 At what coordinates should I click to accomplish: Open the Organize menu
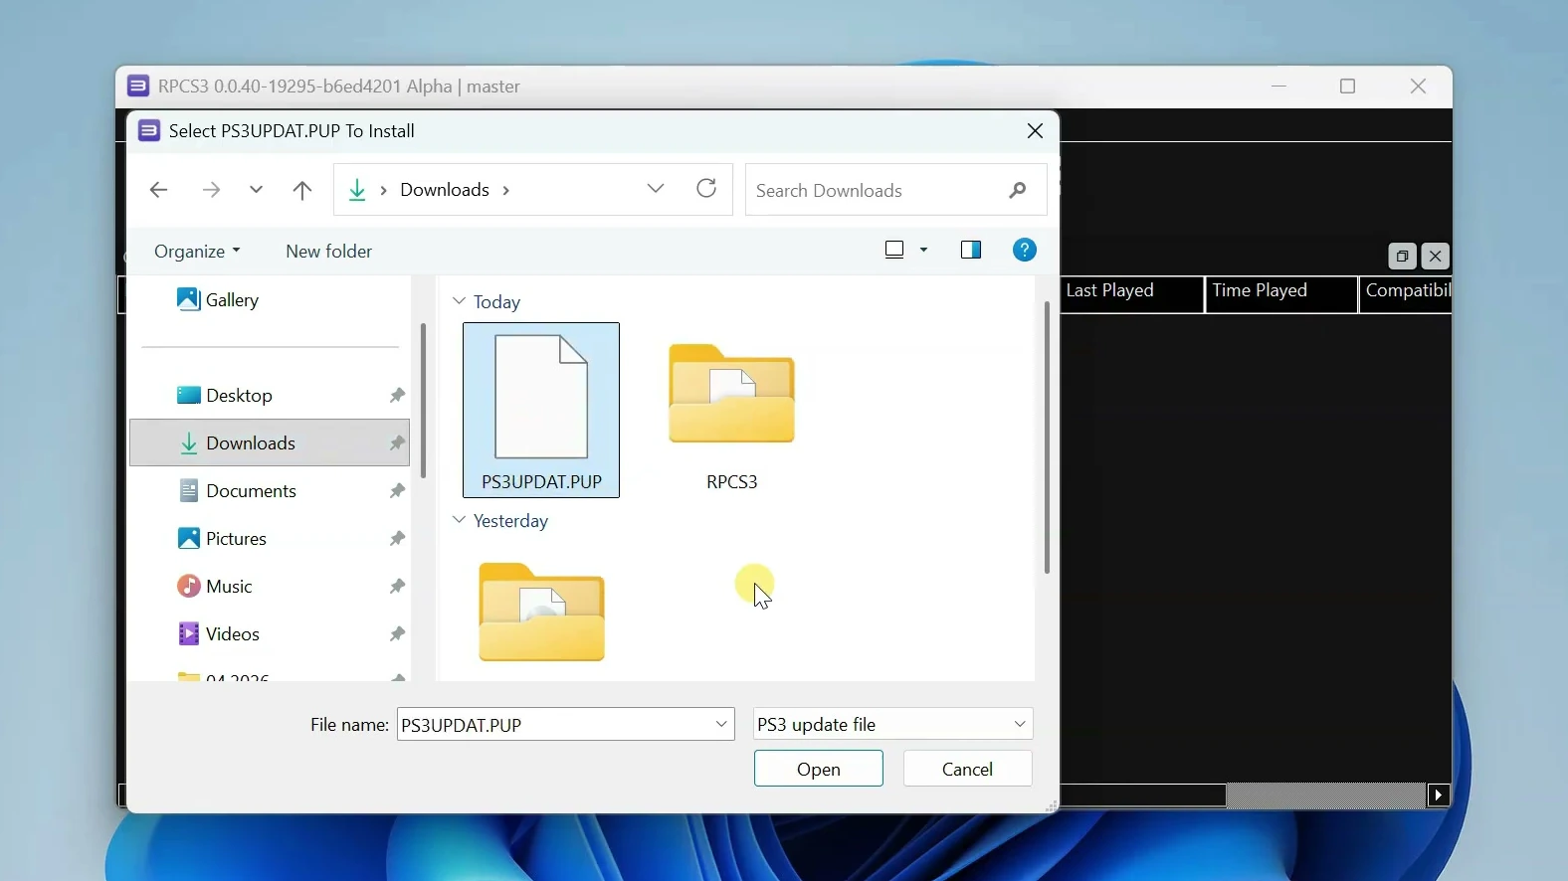pos(197,252)
